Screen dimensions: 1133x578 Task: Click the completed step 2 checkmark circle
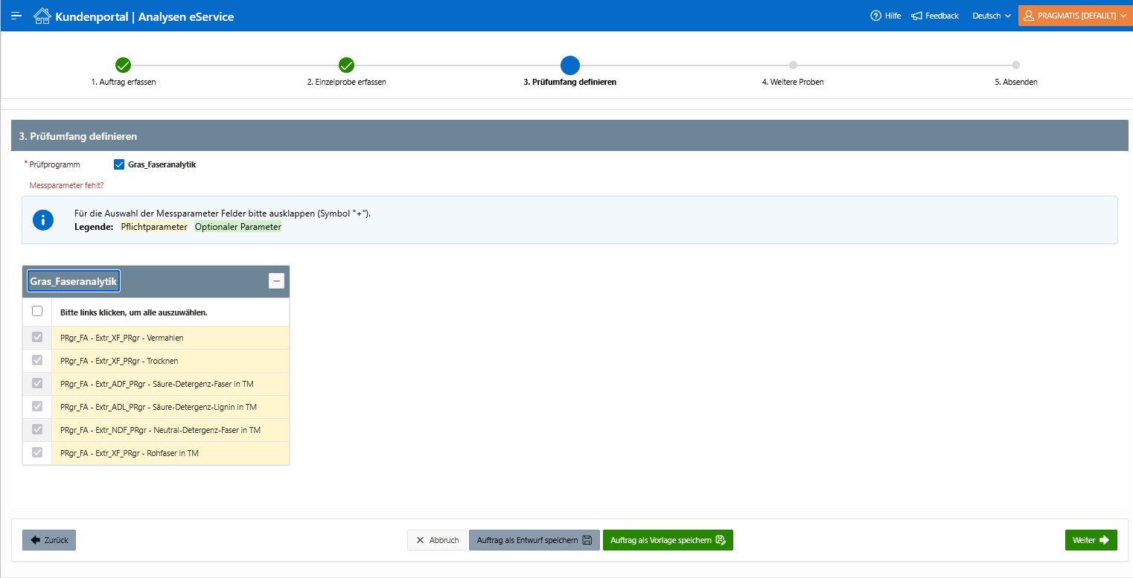click(x=346, y=65)
